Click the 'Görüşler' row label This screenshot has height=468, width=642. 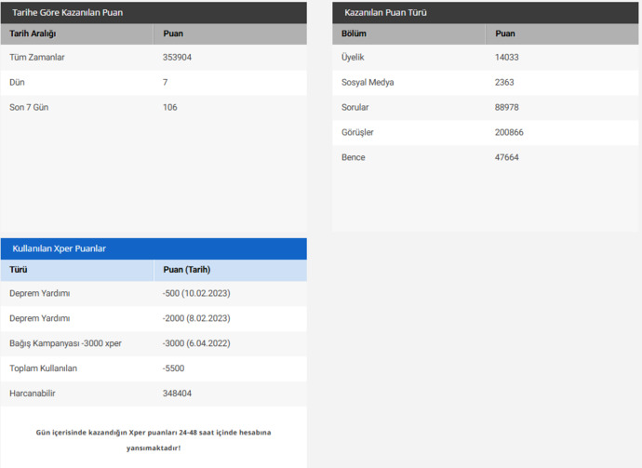coord(357,132)
